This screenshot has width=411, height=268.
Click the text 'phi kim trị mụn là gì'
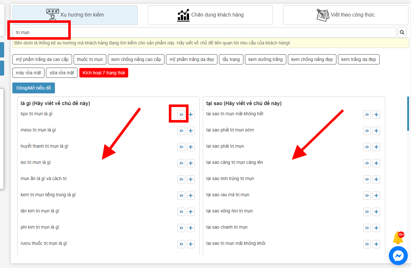40,227
